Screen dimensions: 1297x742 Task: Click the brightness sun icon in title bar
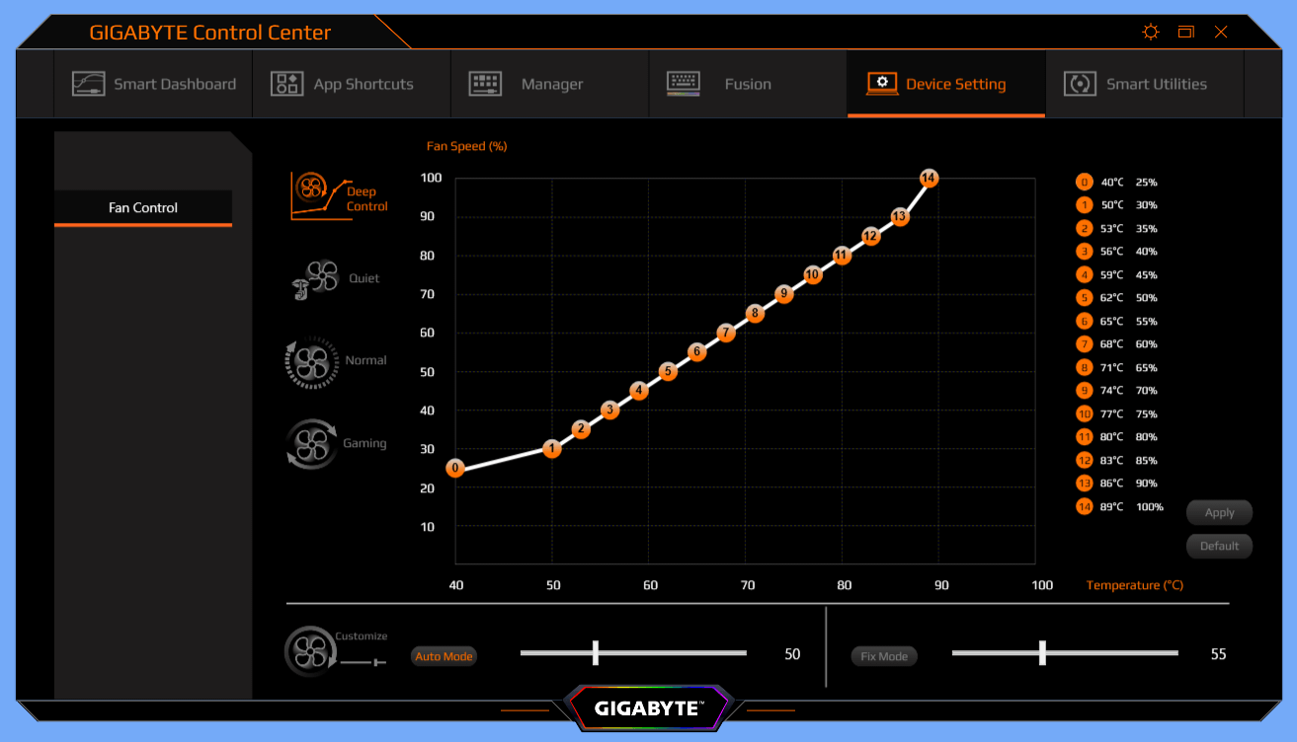coord(1150,32)
